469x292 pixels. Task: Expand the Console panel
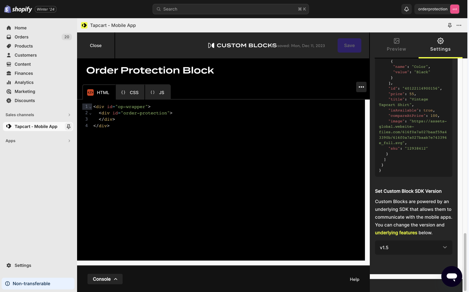coord(105,279)
